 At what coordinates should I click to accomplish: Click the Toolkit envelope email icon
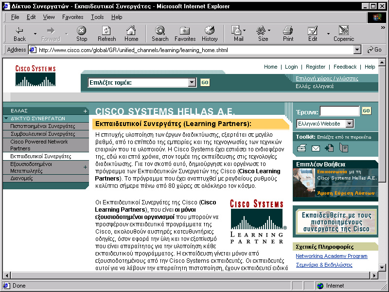coord(316,148)
